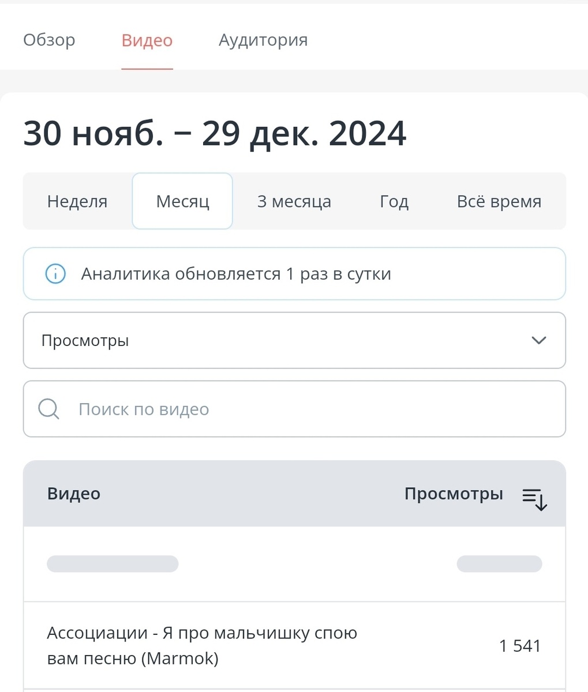Select the Видео tab
588x692 pixels.
pyautogui.click(x=147, y=40)
